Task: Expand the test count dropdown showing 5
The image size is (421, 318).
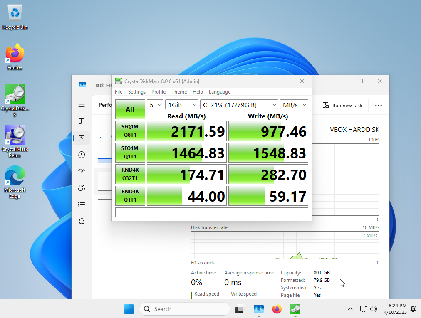Action: tap(155, 105)
